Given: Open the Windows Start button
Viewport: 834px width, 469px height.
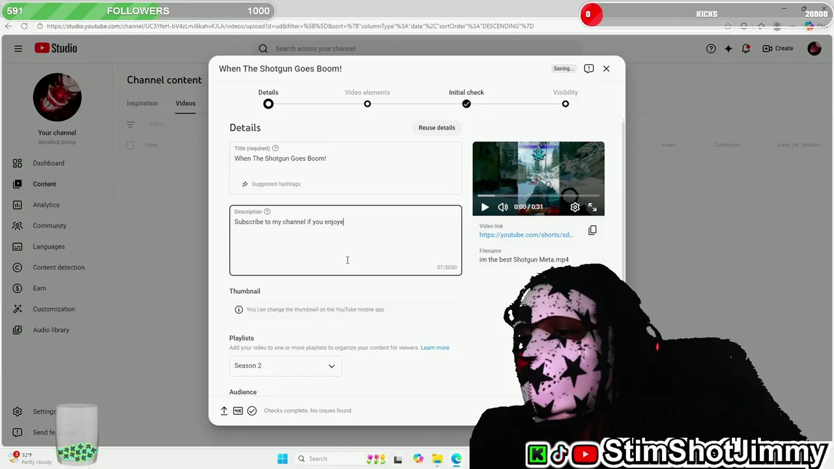Looking at the screenshot, I should pyautogui.click(x=282, y=459).
